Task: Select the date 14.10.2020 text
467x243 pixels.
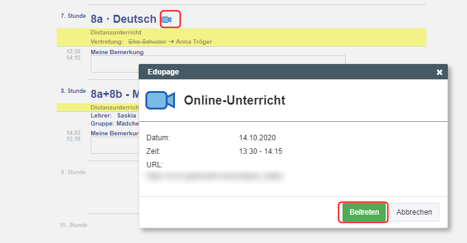Action: click(x=258, y=138)
